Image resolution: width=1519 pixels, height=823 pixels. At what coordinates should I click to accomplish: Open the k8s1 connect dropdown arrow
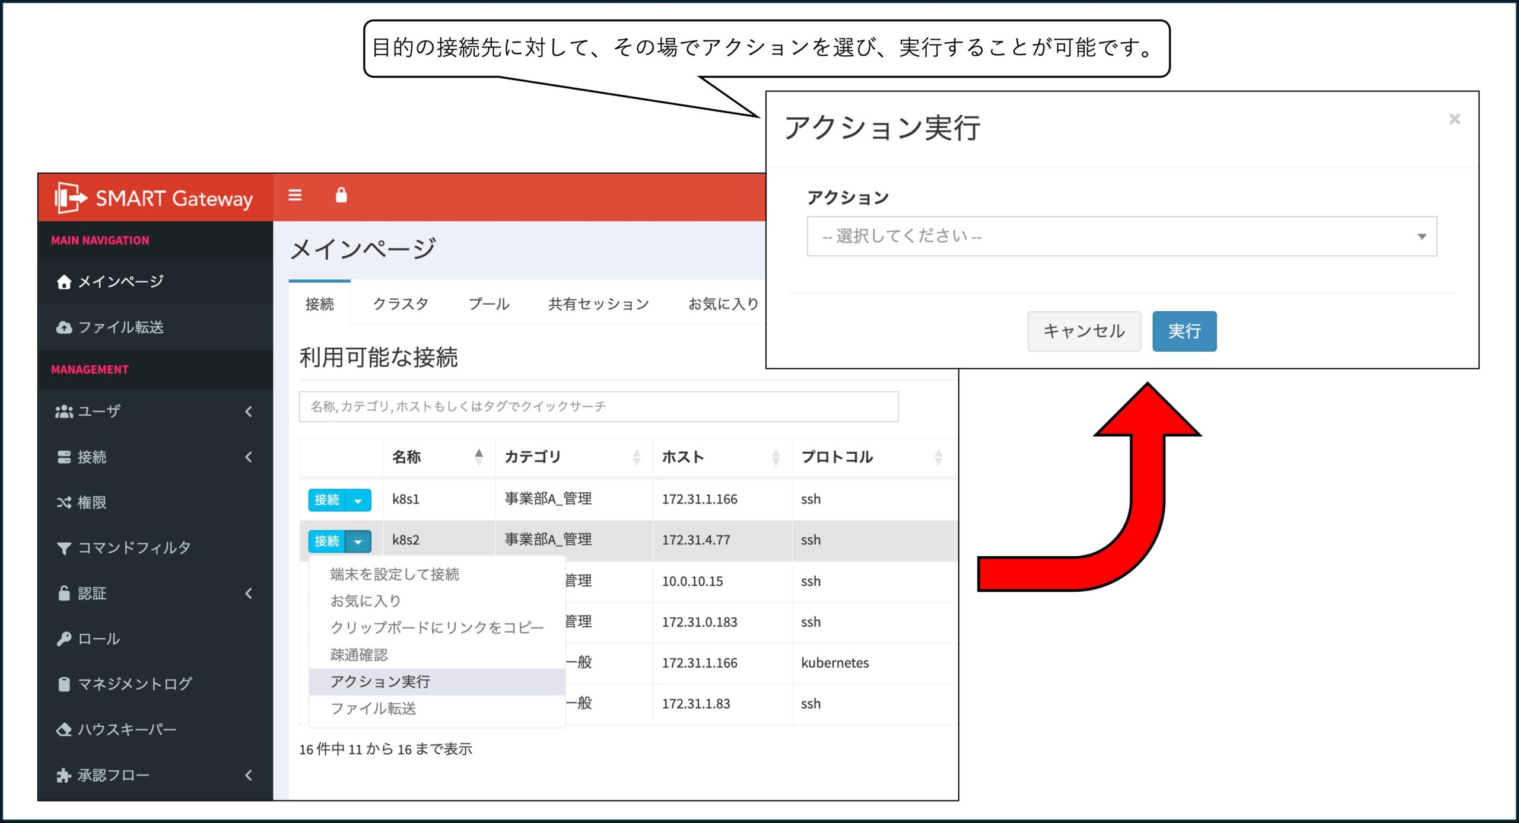[358, 500]
